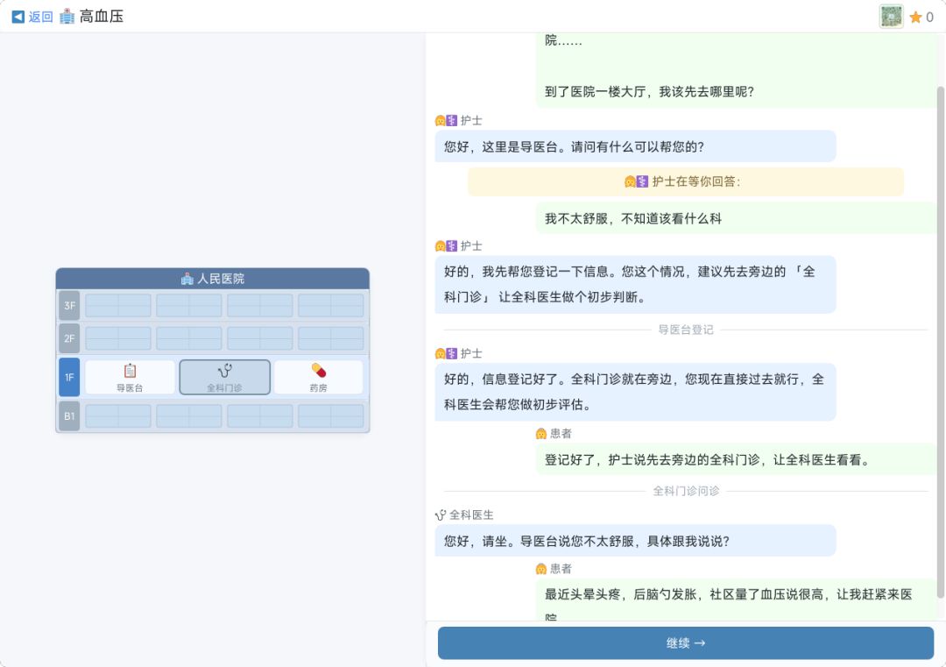946x667 pixels.
Task: Click the 返回 back arrow icon
Action: (x=18, y=17)
